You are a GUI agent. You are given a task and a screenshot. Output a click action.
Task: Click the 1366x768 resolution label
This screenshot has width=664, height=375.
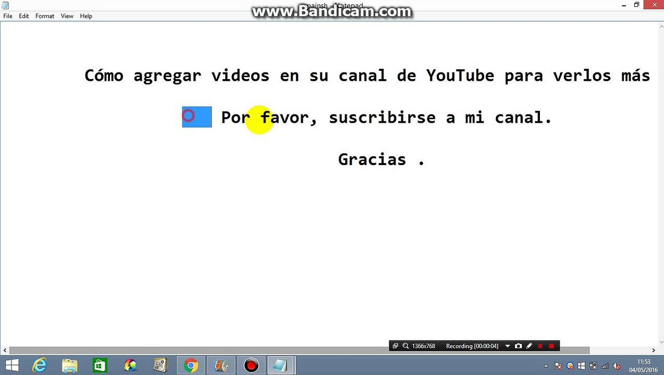(423, 346)
